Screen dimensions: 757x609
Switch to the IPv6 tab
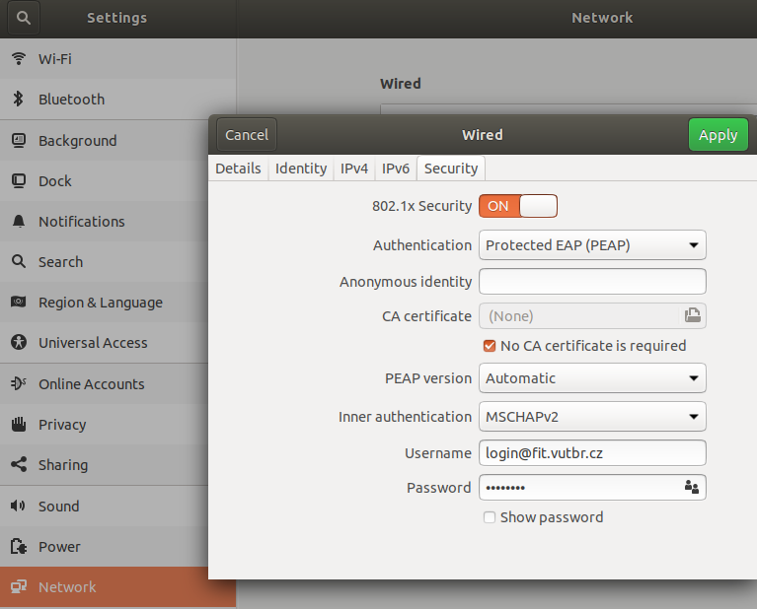click(396, 169)
